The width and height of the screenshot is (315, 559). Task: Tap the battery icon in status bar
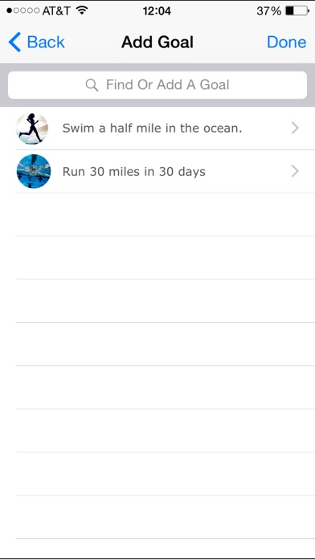coord(297,10)
